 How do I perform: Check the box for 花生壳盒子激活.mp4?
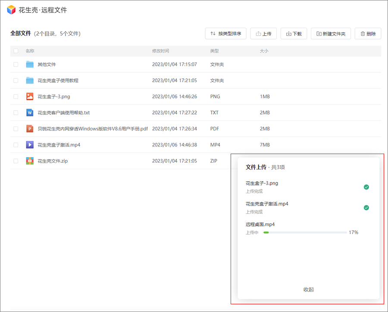[x=16, y=145]
